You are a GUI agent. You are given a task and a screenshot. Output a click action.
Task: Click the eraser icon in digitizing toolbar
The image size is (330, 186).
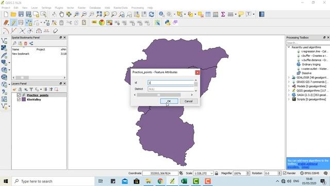pos(55,31)
